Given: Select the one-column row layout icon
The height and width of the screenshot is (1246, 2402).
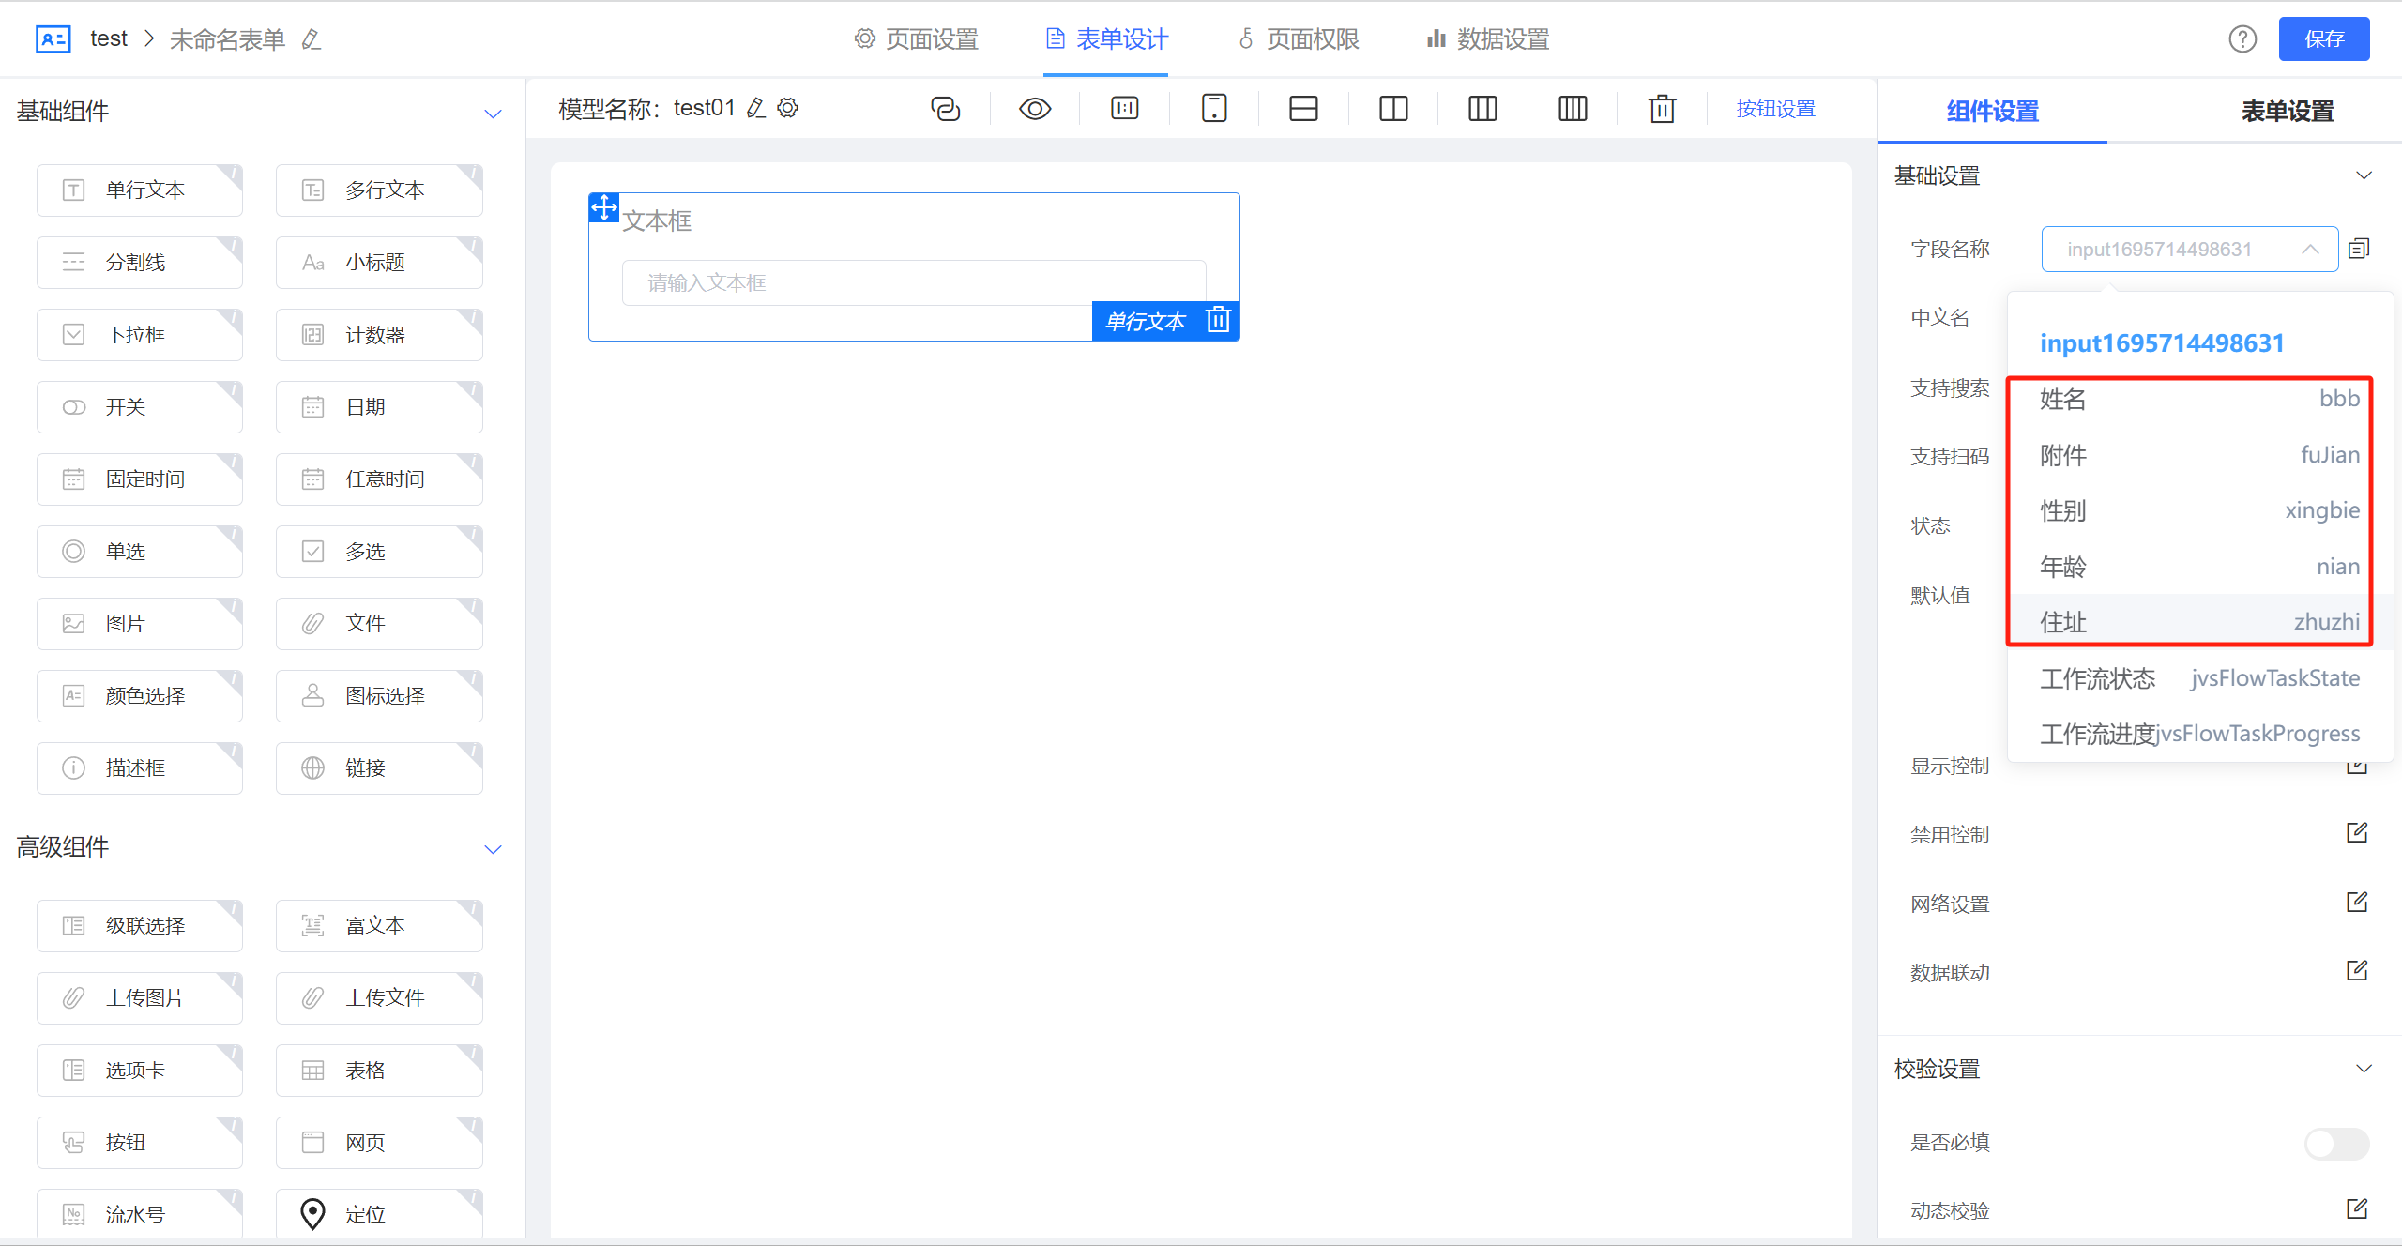Looking at the screenshot, I should click(1303, 109).
